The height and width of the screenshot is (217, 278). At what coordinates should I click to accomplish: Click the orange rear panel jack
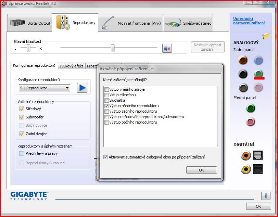coord(243,60)
